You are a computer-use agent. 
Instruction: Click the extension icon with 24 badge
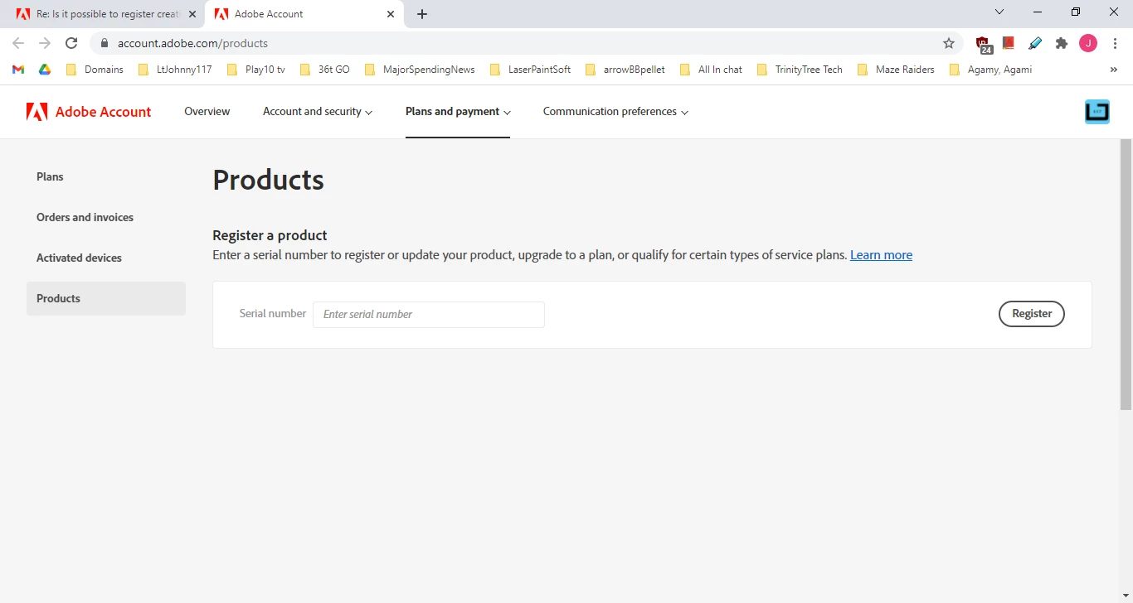tap(984, 44)
